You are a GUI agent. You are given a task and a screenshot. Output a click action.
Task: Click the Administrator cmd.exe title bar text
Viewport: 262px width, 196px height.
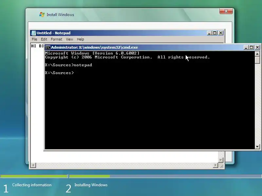pyautogui.click(x=94, y=47)
